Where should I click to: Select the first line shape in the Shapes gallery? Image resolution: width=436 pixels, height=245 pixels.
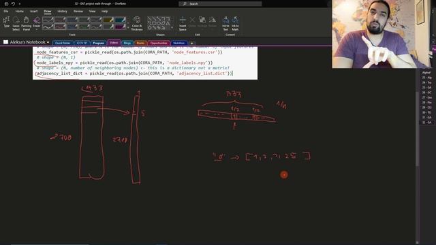[x=150, y=19]
